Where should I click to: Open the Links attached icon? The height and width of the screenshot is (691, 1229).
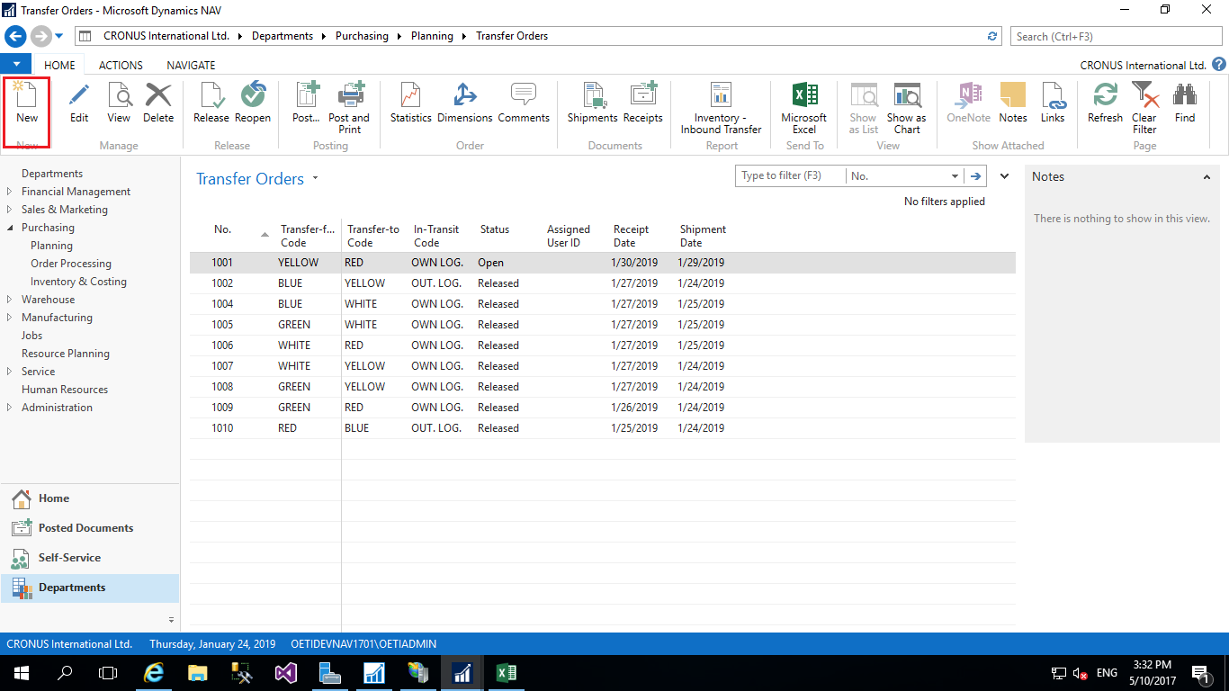[x=1053, y=103]
